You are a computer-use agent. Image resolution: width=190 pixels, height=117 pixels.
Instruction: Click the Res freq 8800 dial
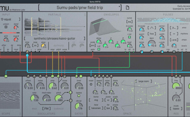pos(176,86)
